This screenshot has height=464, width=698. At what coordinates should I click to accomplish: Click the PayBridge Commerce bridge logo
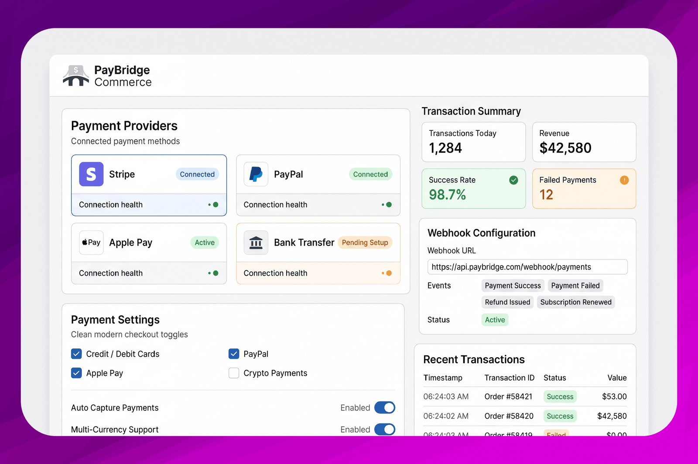pyautogui.click(x=76, y=75)
